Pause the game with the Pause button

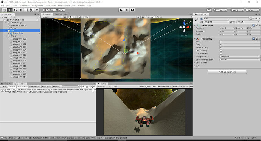pos(126,10)
